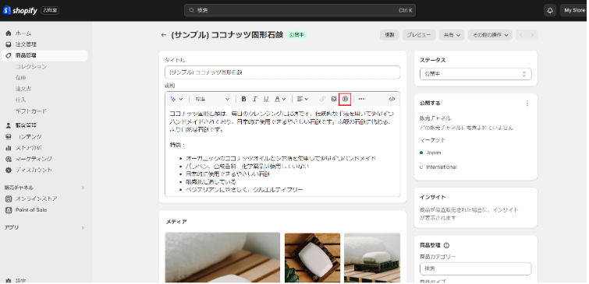Viewport: 589px width, 284px height.
Task: Open the 共有 share dropdown
Action: pos(452,35)
